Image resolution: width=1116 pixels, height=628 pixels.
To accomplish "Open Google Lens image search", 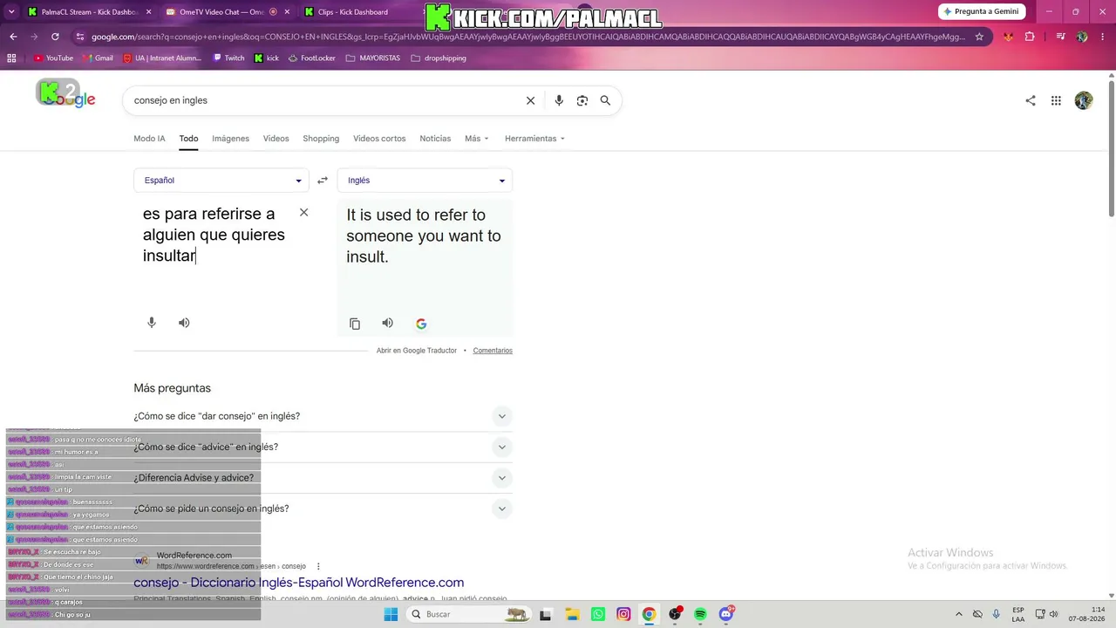I will pyautogui.click(x=582, y=100).
